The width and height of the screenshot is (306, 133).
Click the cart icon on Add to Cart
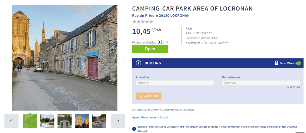coord(141,96)
